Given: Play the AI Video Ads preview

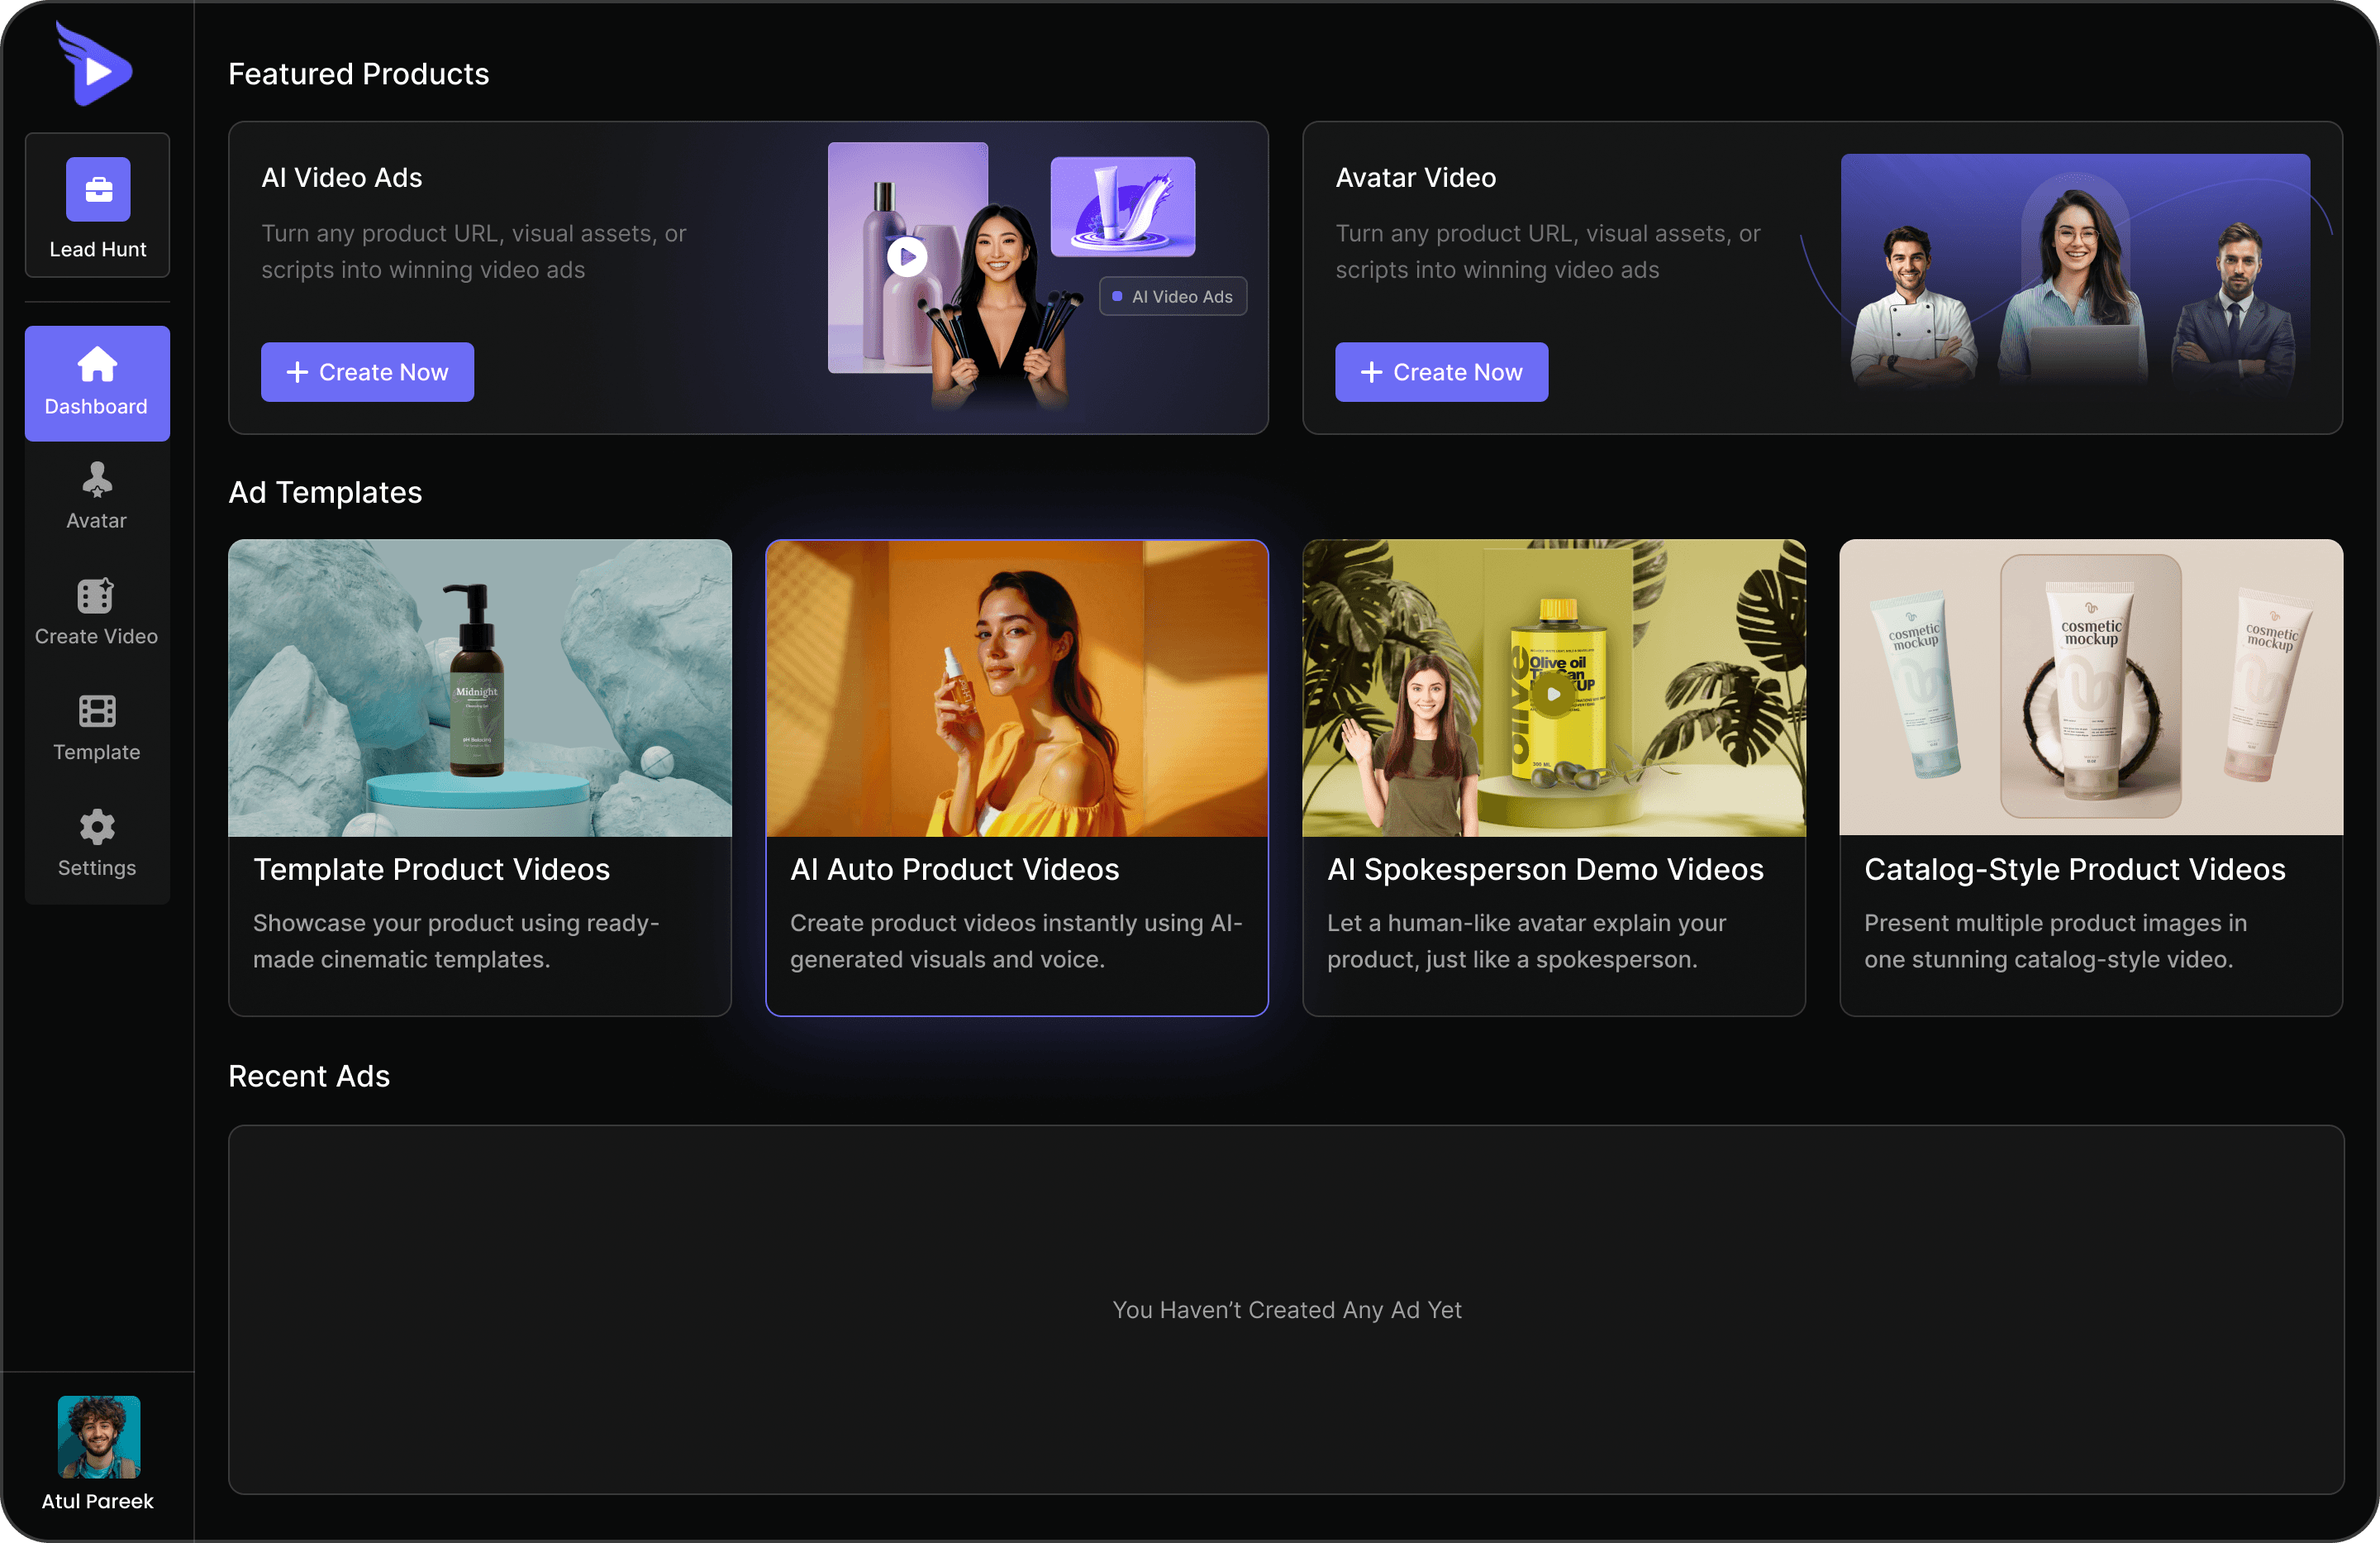Looking at the screenshot, I should (x=907, y=257).
